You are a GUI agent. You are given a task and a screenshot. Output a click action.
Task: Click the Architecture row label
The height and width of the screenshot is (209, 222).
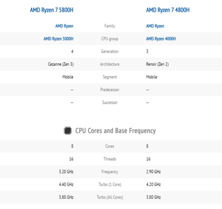[x=110, y=64]
